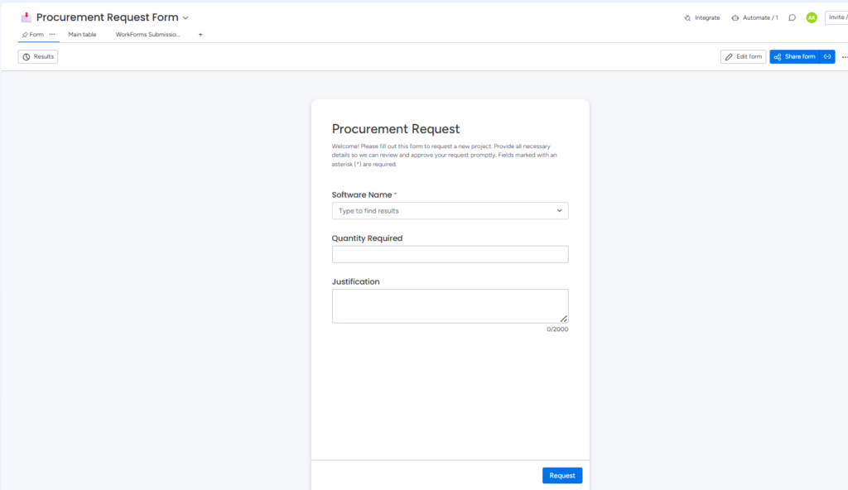The height and width of the screenshot is (490, 848).
Task: Open the discussion speech bubble icon
Action: 793,17
